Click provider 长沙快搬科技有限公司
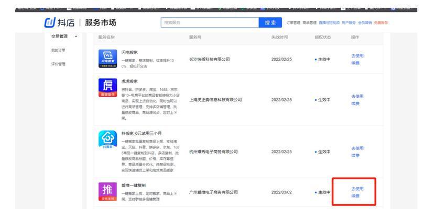 tap(210, 60)
